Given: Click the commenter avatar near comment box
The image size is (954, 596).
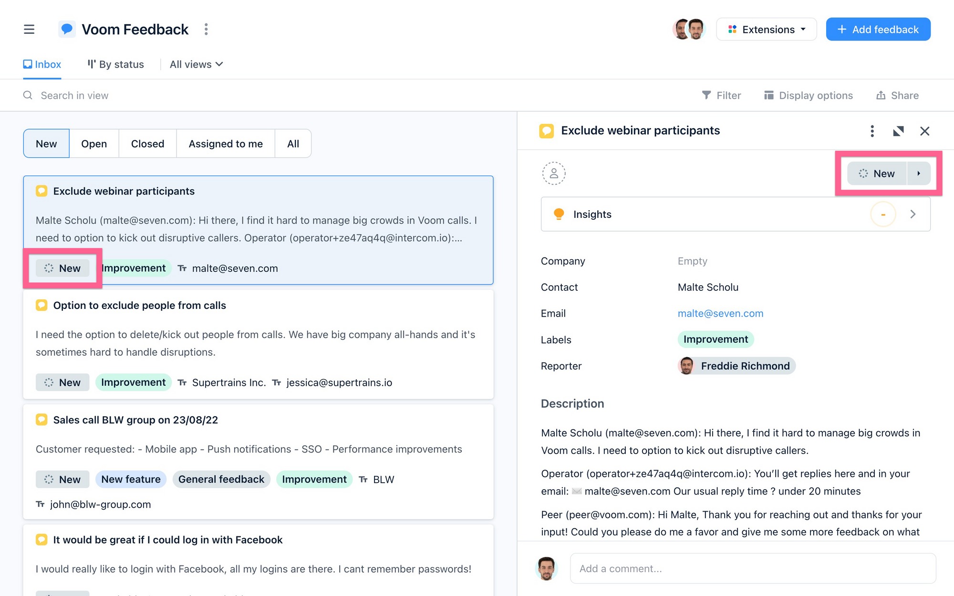Looking at the screenshot, I should (x=547, y=568).
